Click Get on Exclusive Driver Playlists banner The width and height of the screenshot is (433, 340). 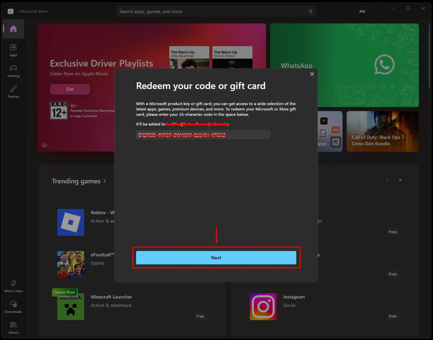[x=70, y=89]
